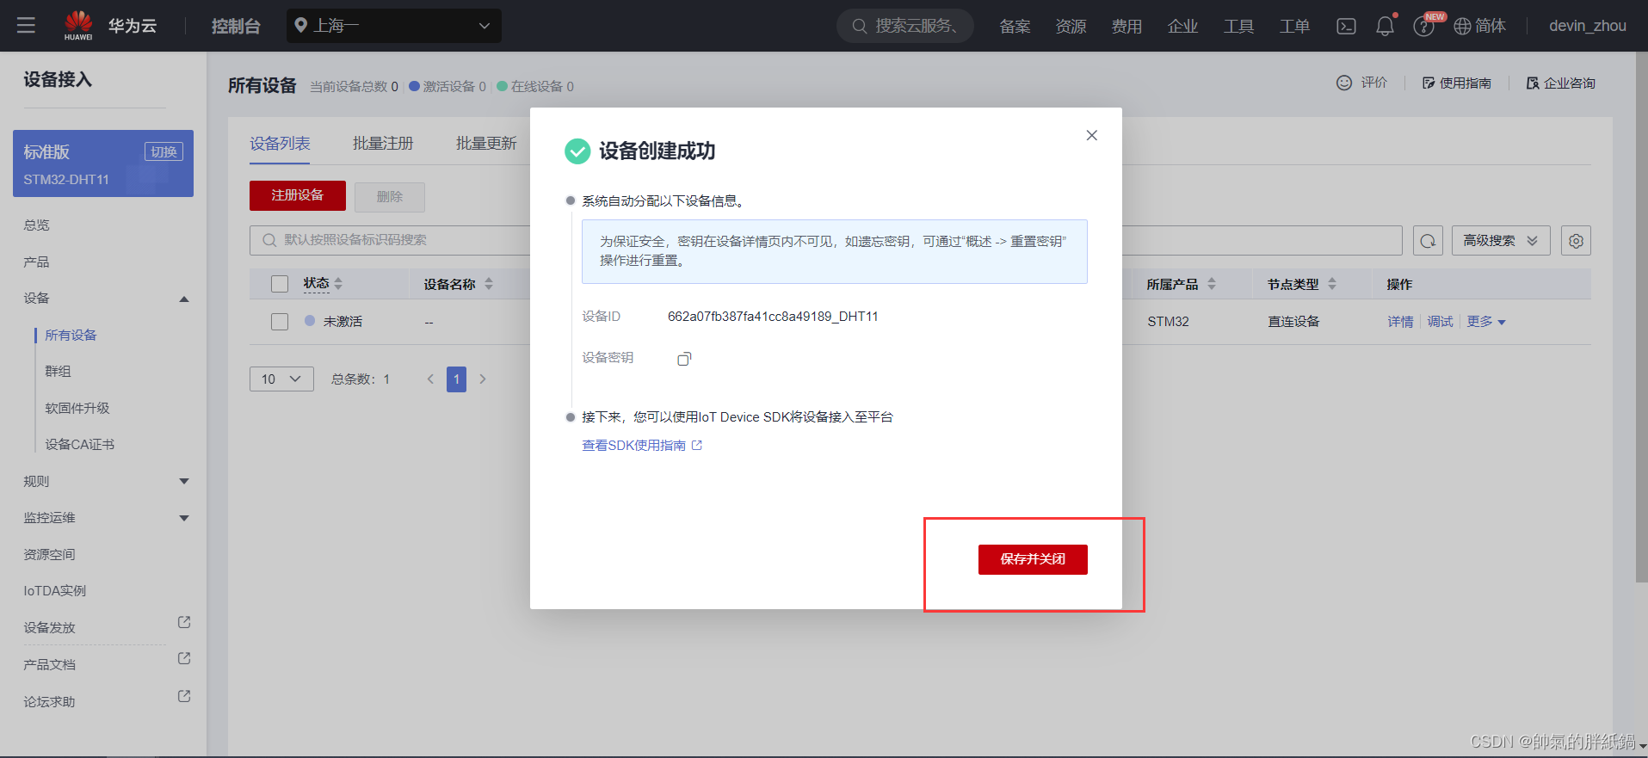
Task: Copy the device secret key
Action: pyautogui.click(x=684, y=359)
